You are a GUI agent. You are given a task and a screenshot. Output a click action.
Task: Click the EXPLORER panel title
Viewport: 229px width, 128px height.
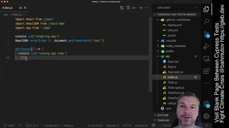(164, 8)
